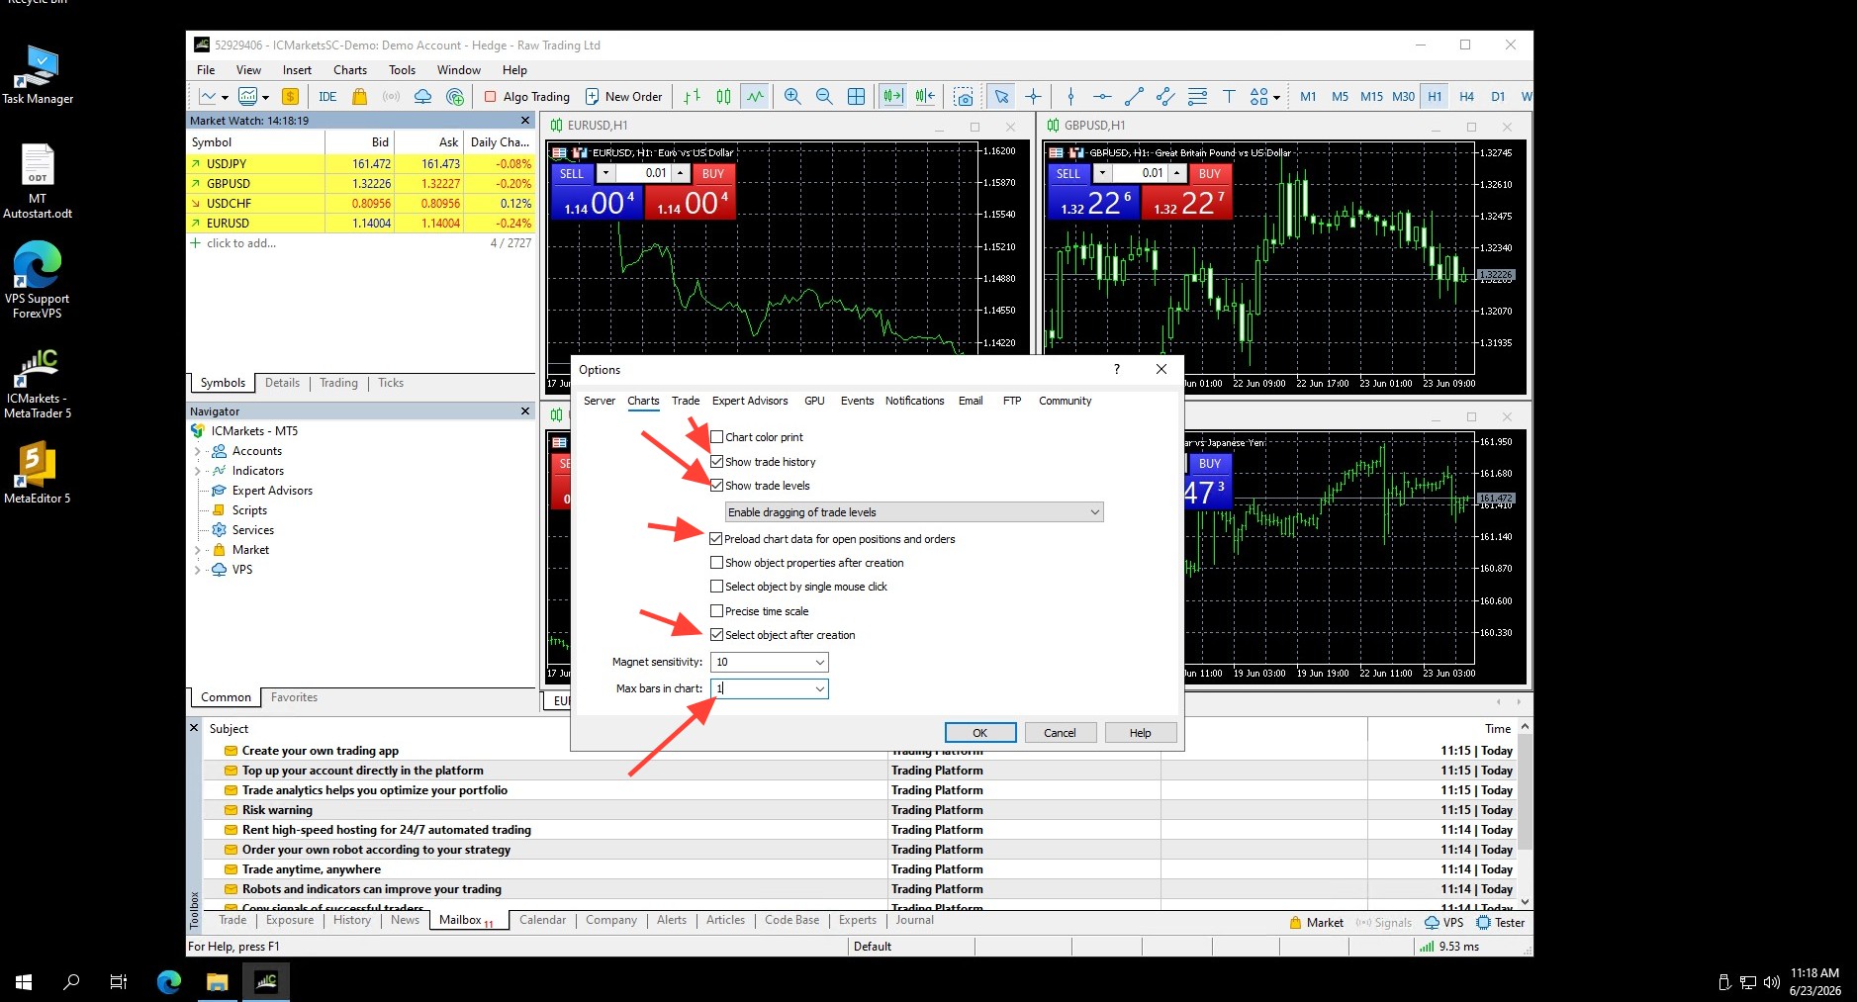Uncheck Show trade history
This screenshot has width=1857, height=1002.
click(717, 462)
